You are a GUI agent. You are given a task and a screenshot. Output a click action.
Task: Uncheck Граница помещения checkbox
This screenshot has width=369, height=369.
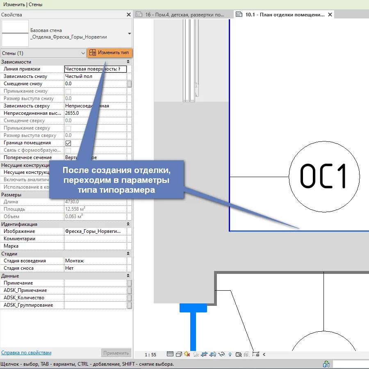point(68,143)
